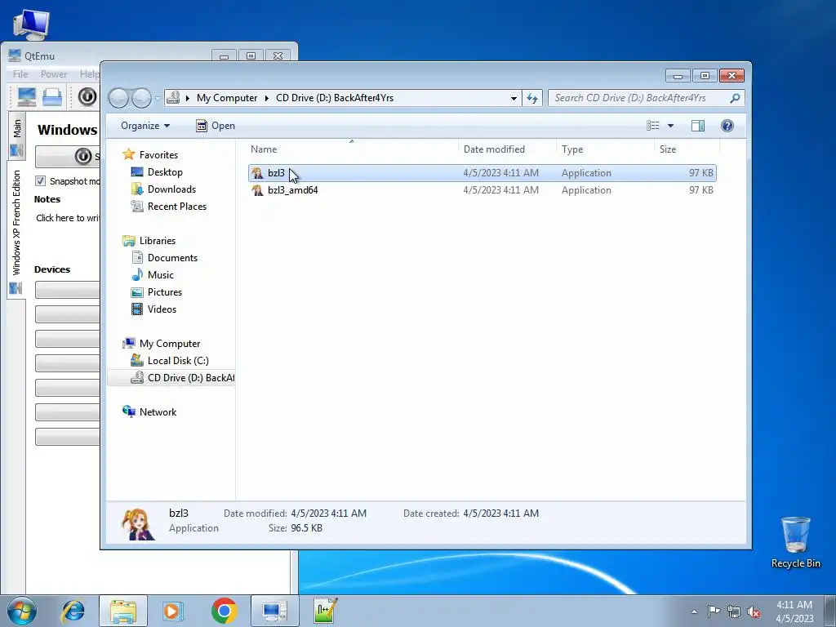Open Recycle Bin on desktop
The height and width of the screenshot is (627, 836).
click(x=795, y=542)
